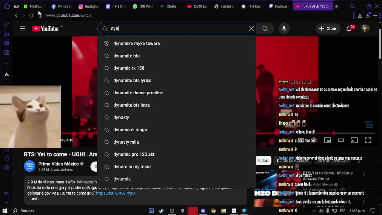Show hidden system tray icons
This screenshot has width=382, height=215.
[x=314, y=211]
